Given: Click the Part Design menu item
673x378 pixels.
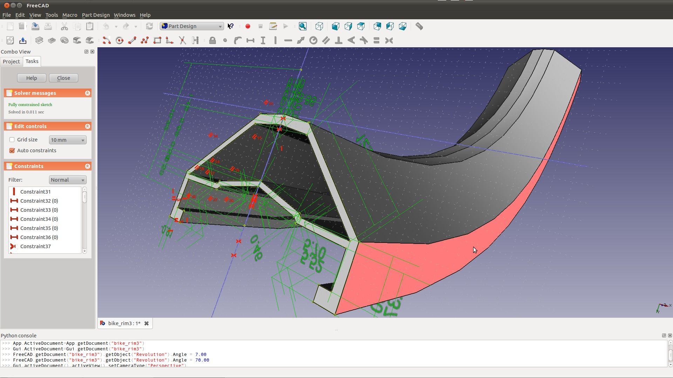Looking at the screenshot, I should coord(95,15).
